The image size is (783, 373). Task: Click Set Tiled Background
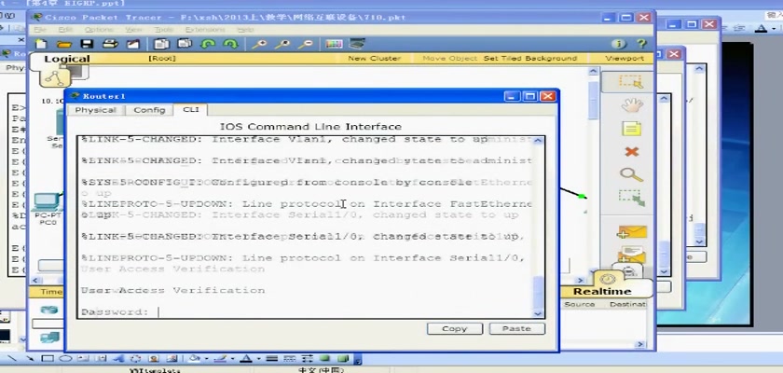click(x=529, y=59)
